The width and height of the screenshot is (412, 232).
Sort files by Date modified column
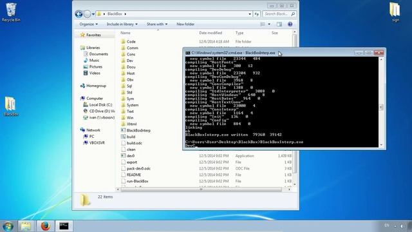(211, 33)
